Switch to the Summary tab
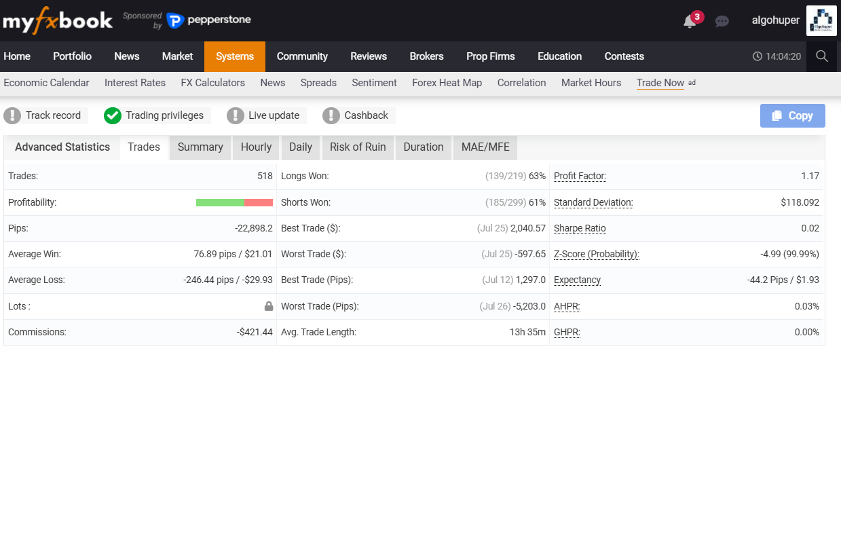This screenshot has height=560, width=841. click(x=200, y=147)
